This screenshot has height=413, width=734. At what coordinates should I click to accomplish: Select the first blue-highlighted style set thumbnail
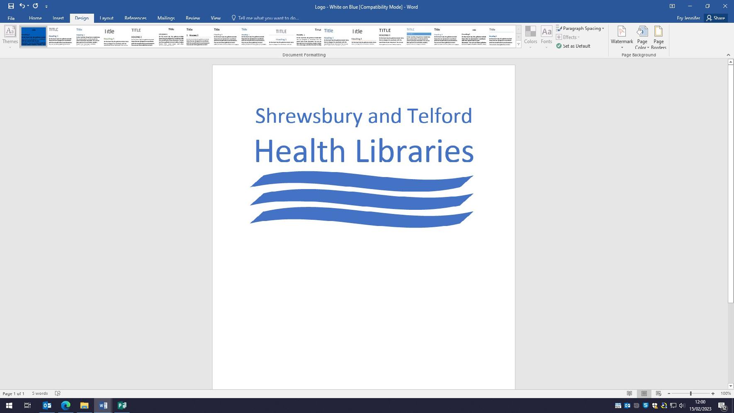(x=34, y=36)
